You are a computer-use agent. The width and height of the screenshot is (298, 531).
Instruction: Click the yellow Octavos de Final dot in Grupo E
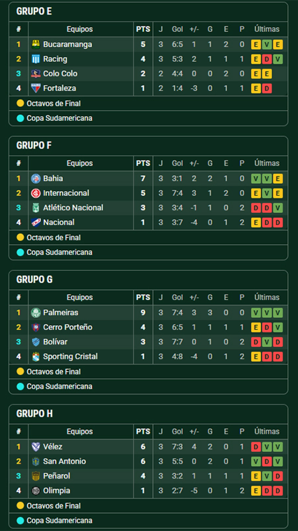click(21, 103)
